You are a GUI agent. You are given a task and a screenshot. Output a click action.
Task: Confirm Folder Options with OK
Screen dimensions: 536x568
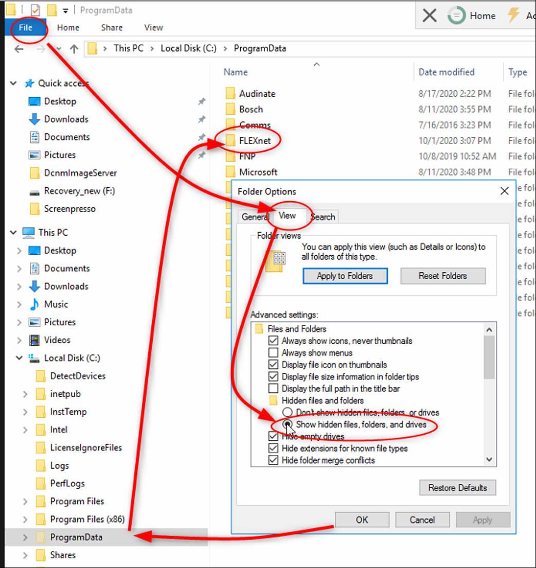point(362,520)
